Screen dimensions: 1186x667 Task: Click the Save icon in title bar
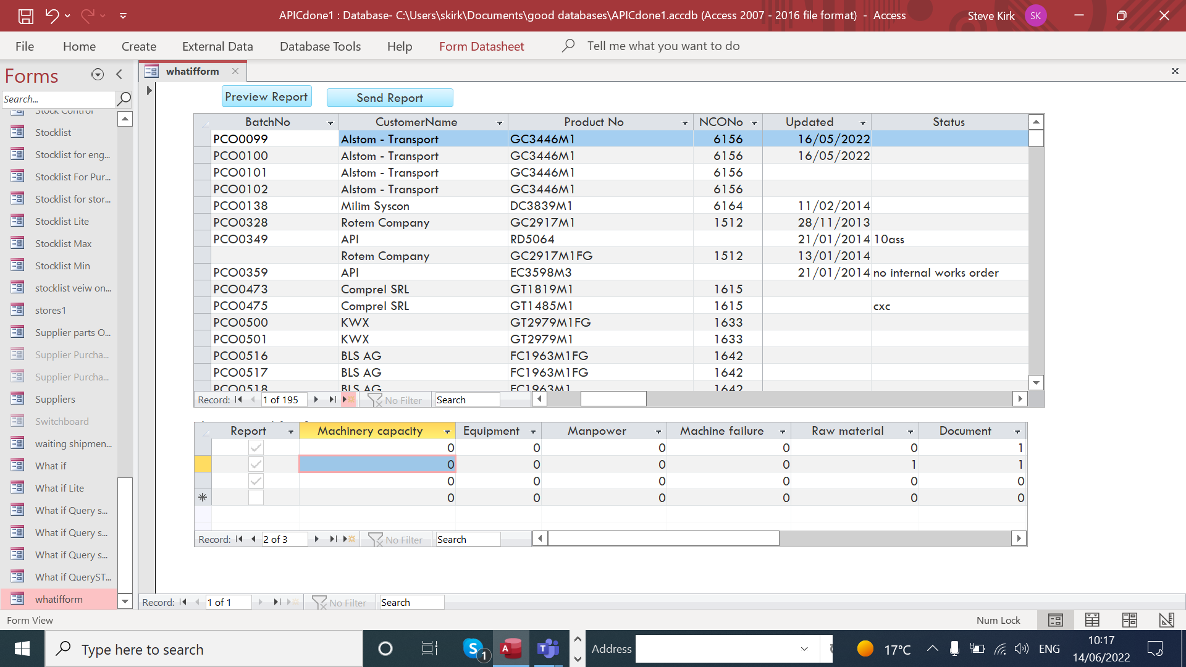tap(25, 15)
